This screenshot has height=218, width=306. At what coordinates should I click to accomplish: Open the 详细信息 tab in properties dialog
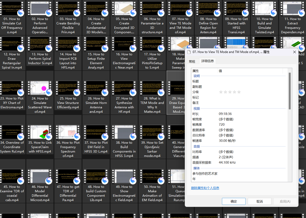207,61
